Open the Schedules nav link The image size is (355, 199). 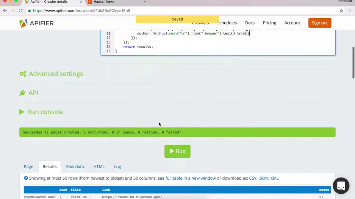(227, 23)
